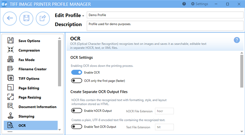Click OCR panel scrollbar down arrow
The width and height of the screenshot is (245, 135).
(242, 131)
